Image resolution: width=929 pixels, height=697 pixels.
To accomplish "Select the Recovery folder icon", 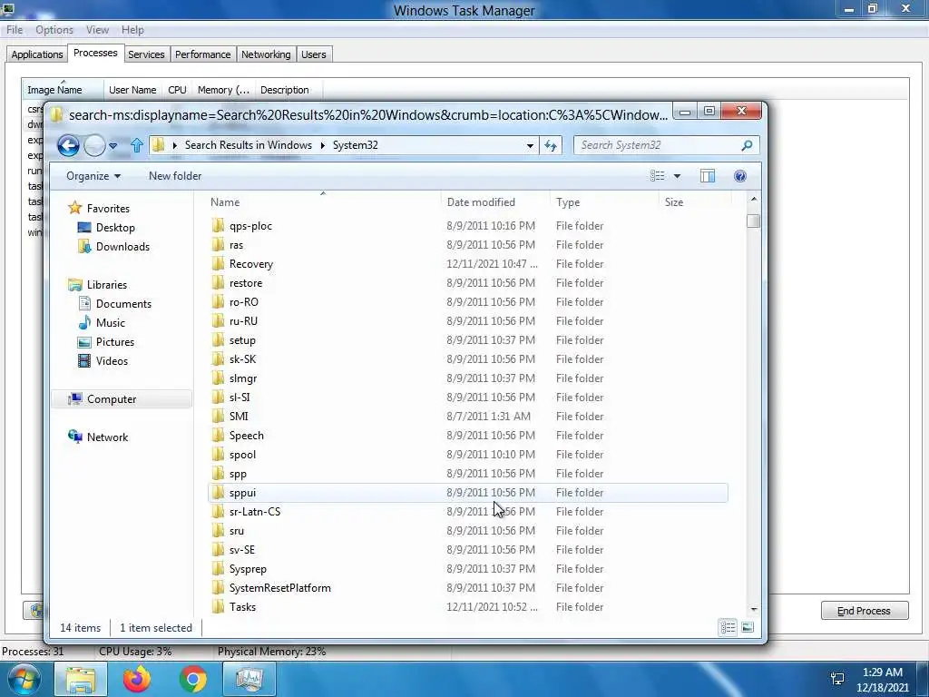I will [x=218, y=264].
